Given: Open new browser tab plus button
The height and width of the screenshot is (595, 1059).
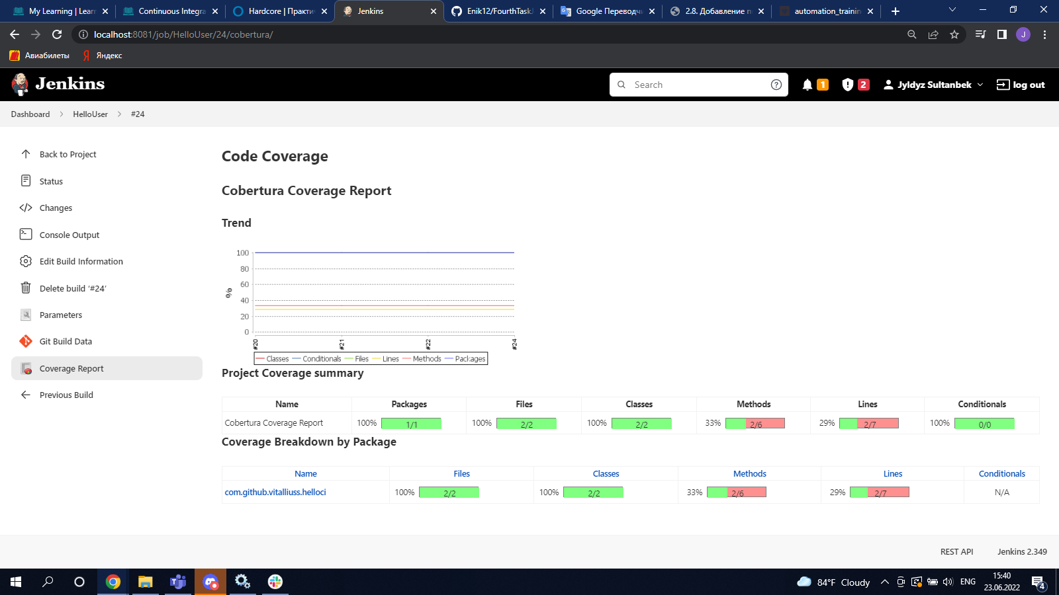Looking at the screenshot, I should click(896, 11).
